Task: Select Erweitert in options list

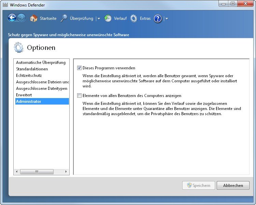Action: tap(42, 95)
